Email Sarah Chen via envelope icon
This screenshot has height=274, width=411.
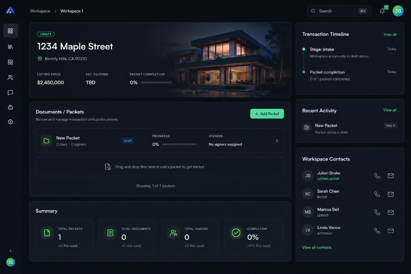[x=391, y=194]
